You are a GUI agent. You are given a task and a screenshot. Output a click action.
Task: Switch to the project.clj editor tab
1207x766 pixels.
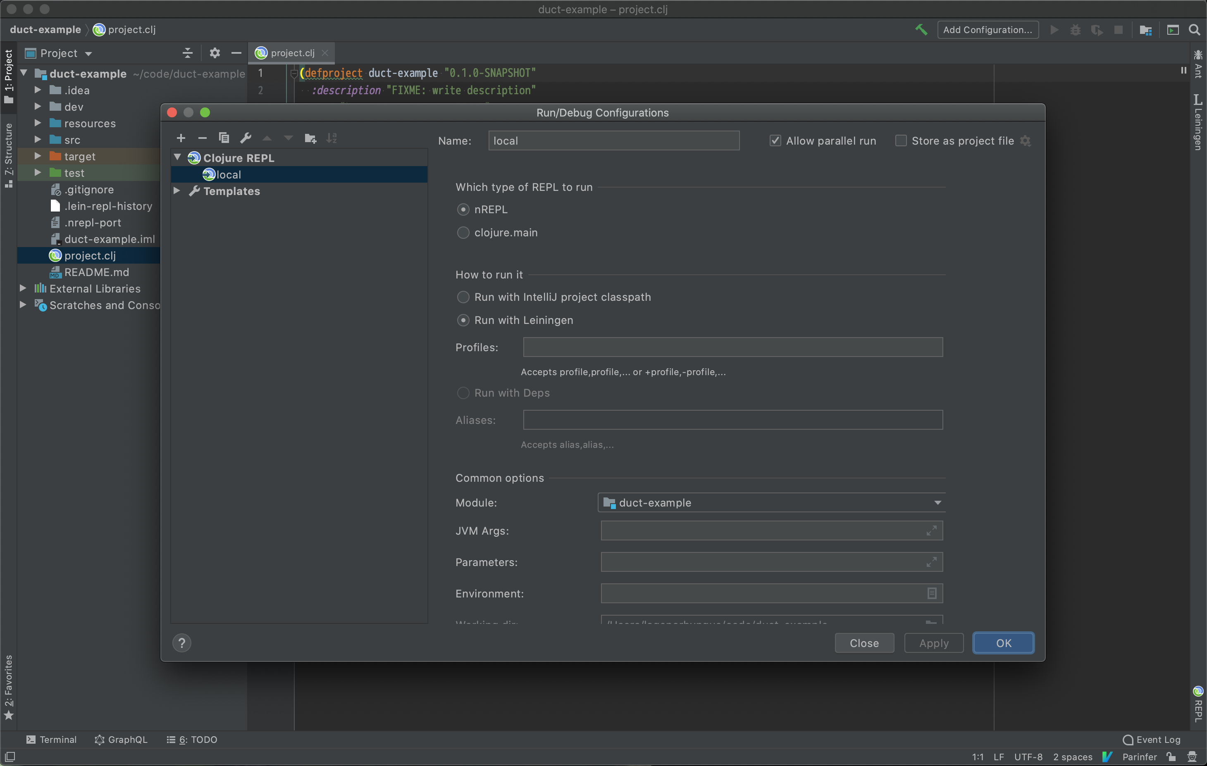(x=292, y=52)
